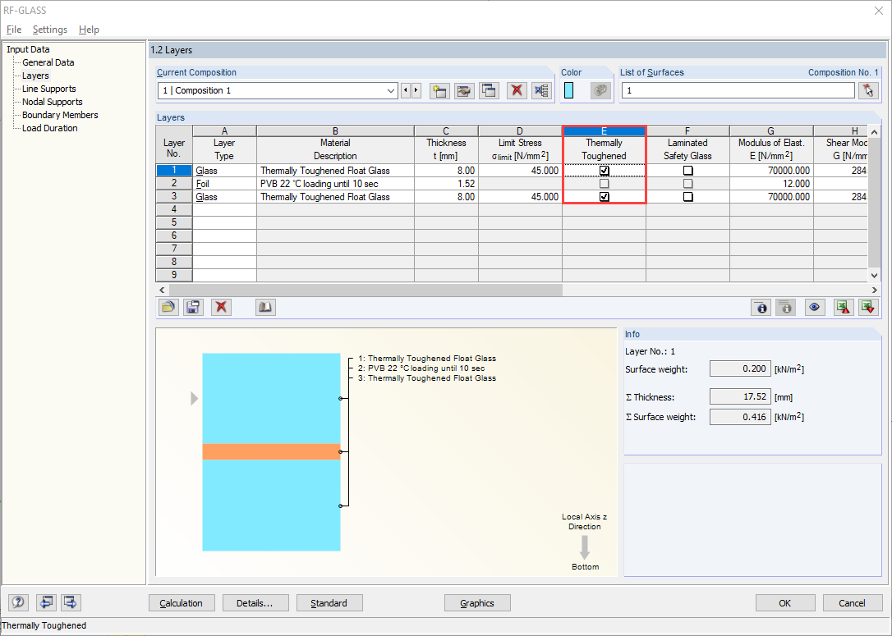Create a new composition icon
The image size is (892, 636).
439,90
